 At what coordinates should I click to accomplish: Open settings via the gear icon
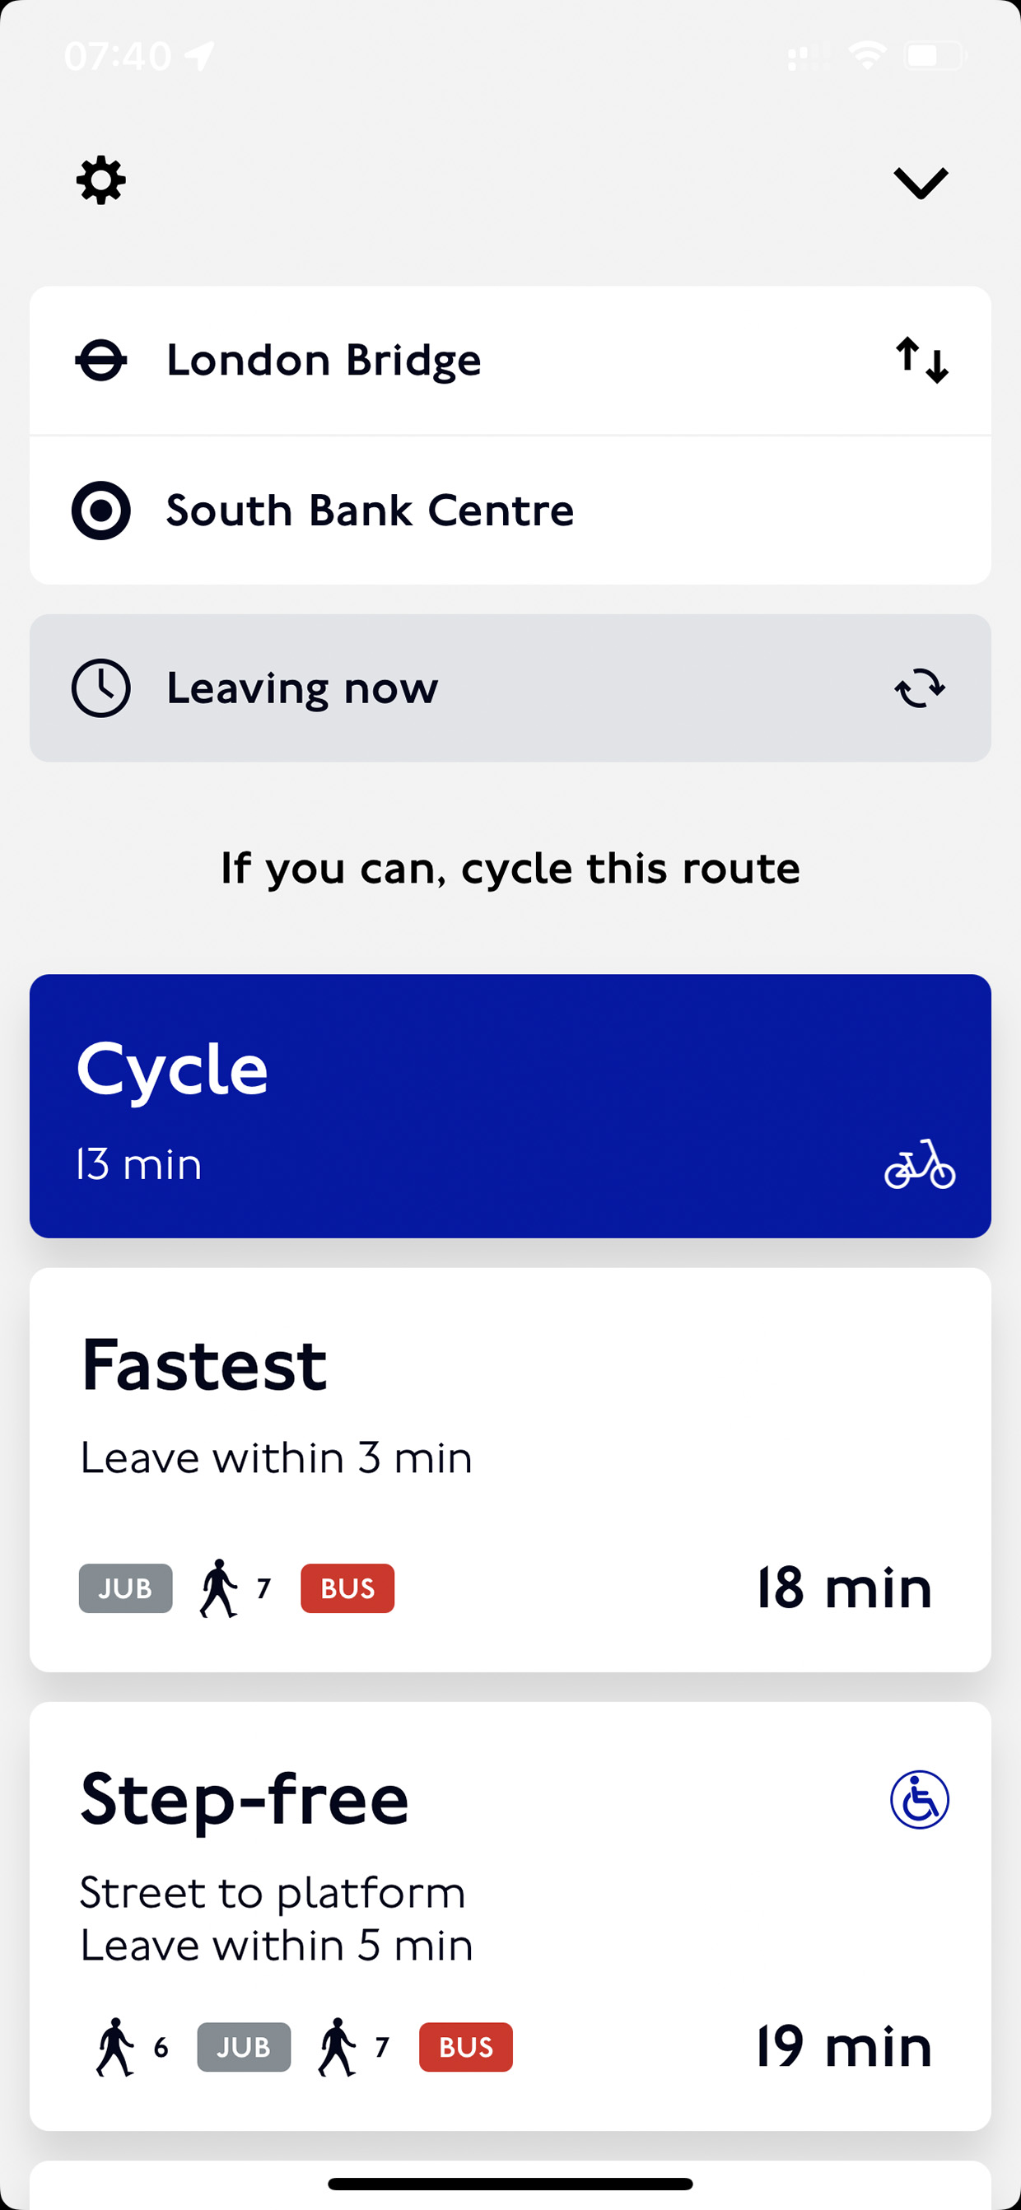[x=101, y=180]
